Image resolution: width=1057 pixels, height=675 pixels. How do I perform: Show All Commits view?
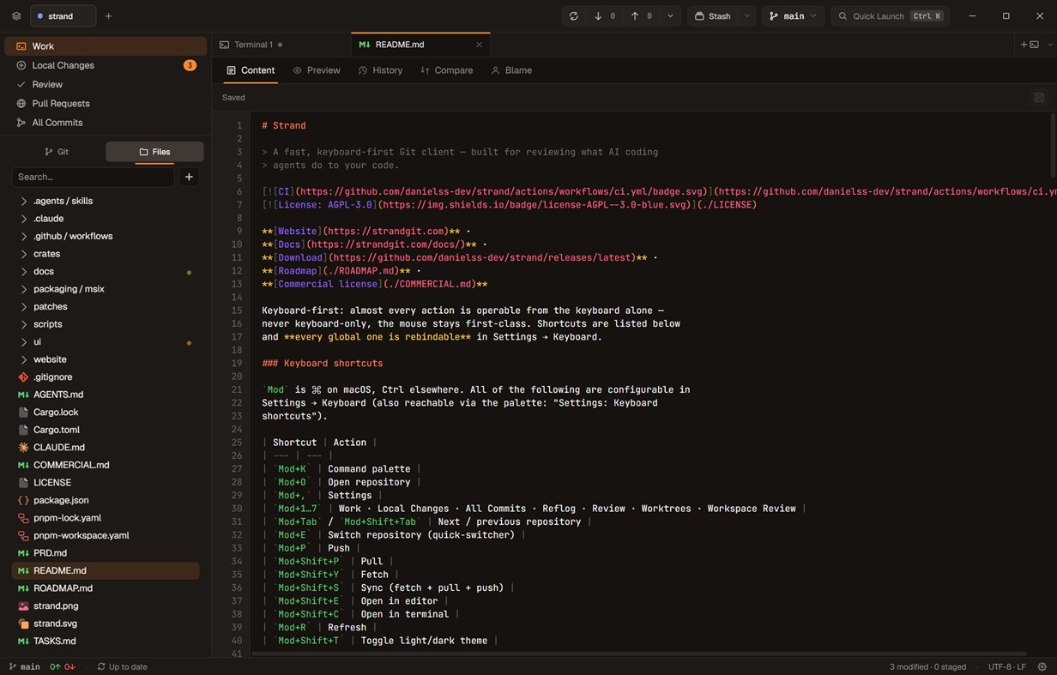click(x=106, y=123)
